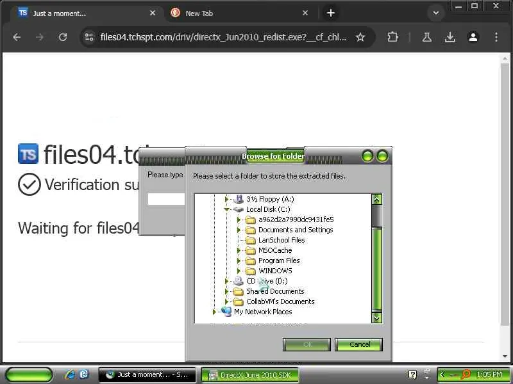Click the OK button in Browse dialog
513x384 pixels.
307,344
